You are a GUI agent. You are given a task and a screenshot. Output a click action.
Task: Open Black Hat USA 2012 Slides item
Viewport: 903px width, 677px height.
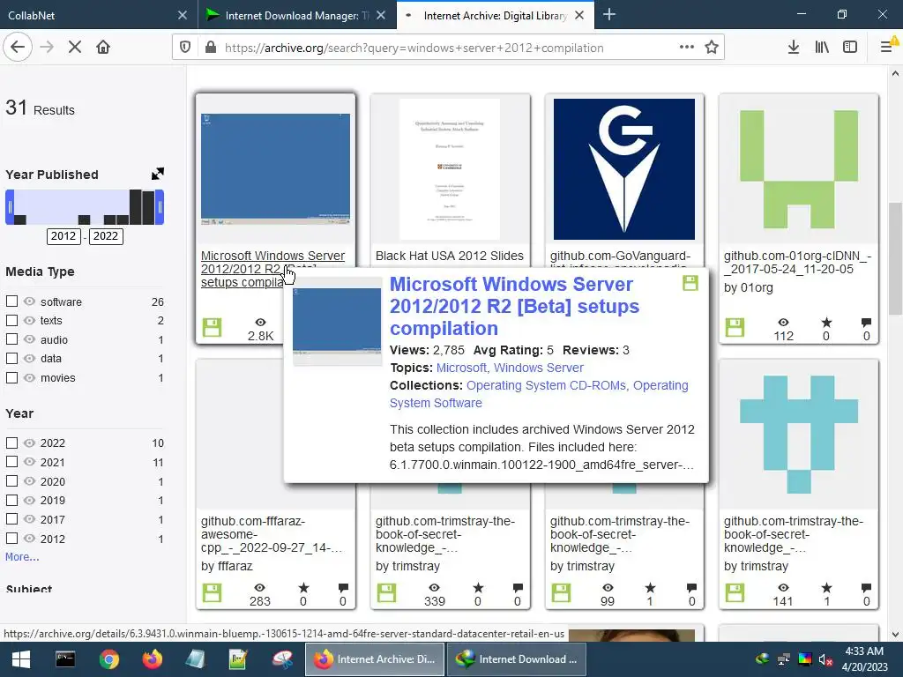tap(449, 256)
